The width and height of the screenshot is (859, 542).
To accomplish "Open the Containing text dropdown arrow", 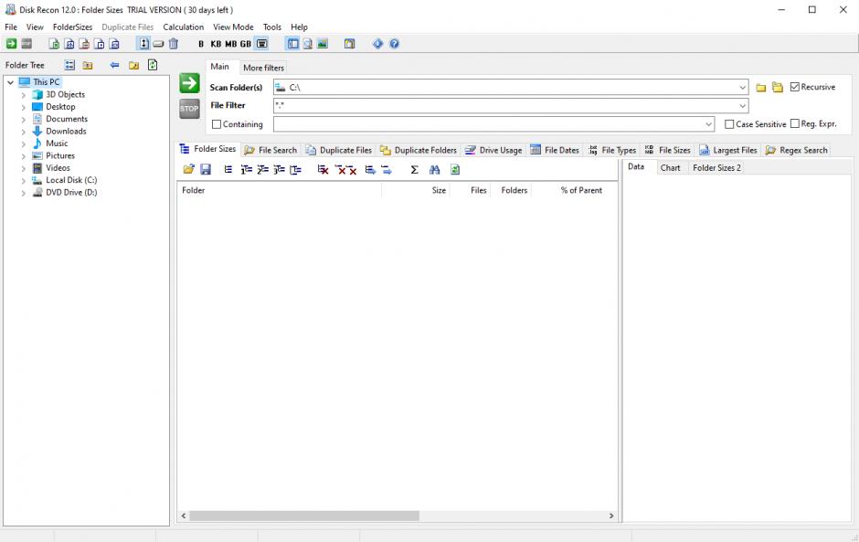I will (x=708, y=124).
